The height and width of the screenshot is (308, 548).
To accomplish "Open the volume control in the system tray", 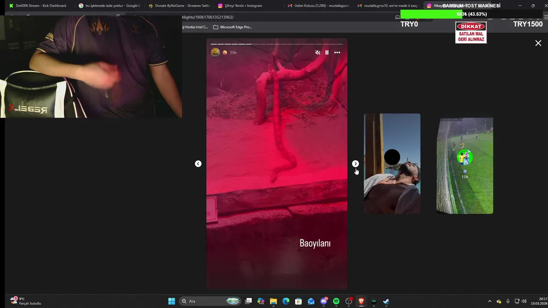I will tap(524, 301).
